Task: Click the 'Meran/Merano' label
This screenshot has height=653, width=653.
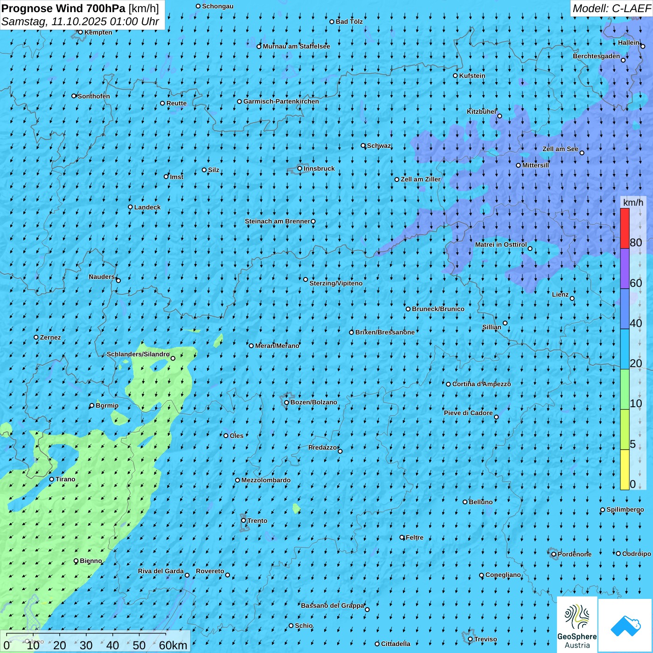Action: coord(277,346)
